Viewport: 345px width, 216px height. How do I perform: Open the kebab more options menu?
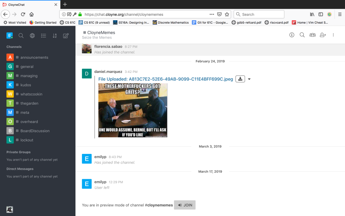coord(333,35)
